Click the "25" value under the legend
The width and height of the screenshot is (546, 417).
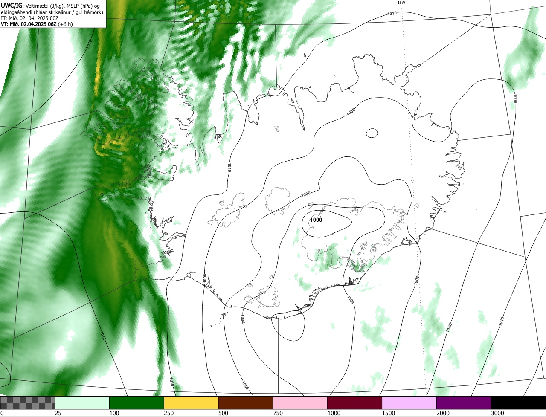click(57, 413)
